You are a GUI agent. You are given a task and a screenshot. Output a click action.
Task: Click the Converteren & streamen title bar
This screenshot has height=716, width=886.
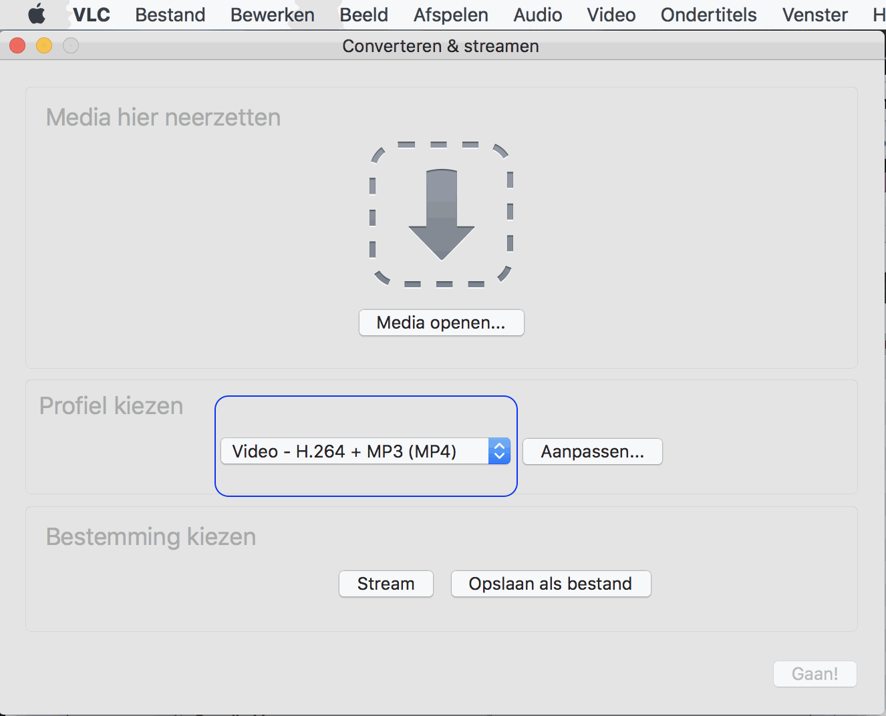(440, 46)
